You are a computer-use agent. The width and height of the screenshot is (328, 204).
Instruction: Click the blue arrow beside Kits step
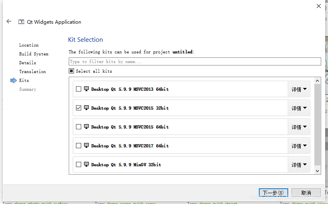tap(13, 80)
